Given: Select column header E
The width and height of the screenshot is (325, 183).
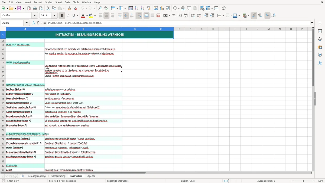Looking at the screenshot, I should click(x=179, y=29).
